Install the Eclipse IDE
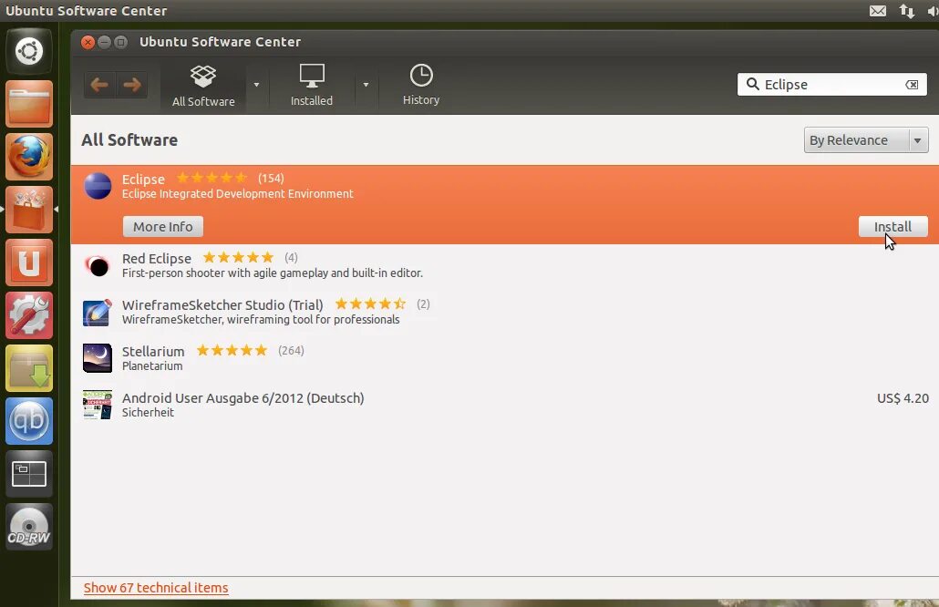Screen dimensions: 939x607 [893, 227]
